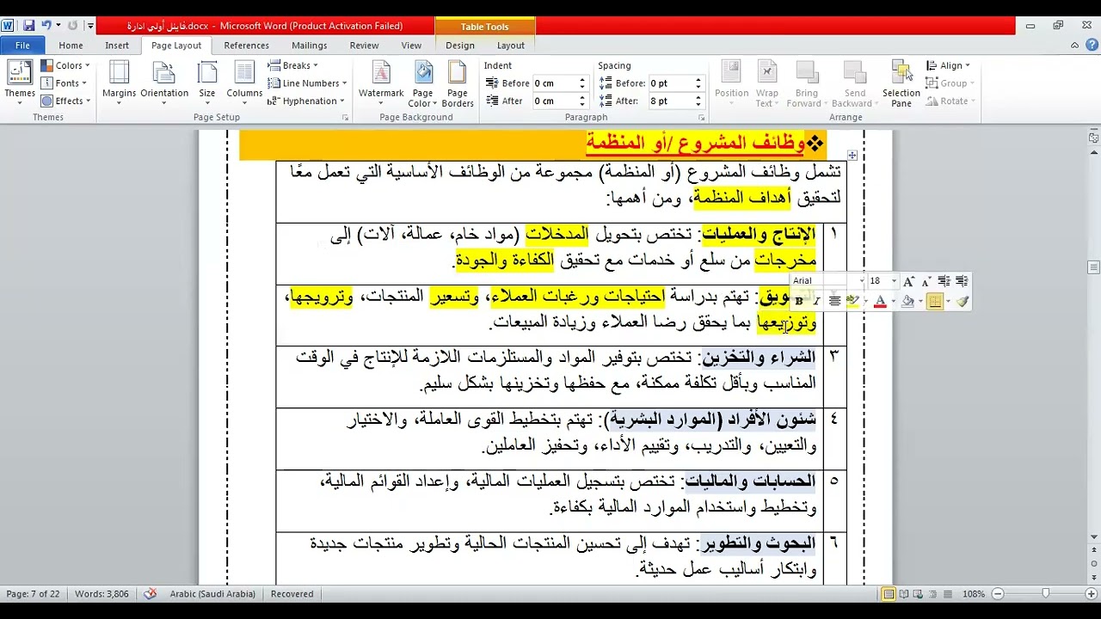The width and height of the screenshot is (1101, 619).
Task: Open the Columns layout menu
Action: [x=244, y=83]
